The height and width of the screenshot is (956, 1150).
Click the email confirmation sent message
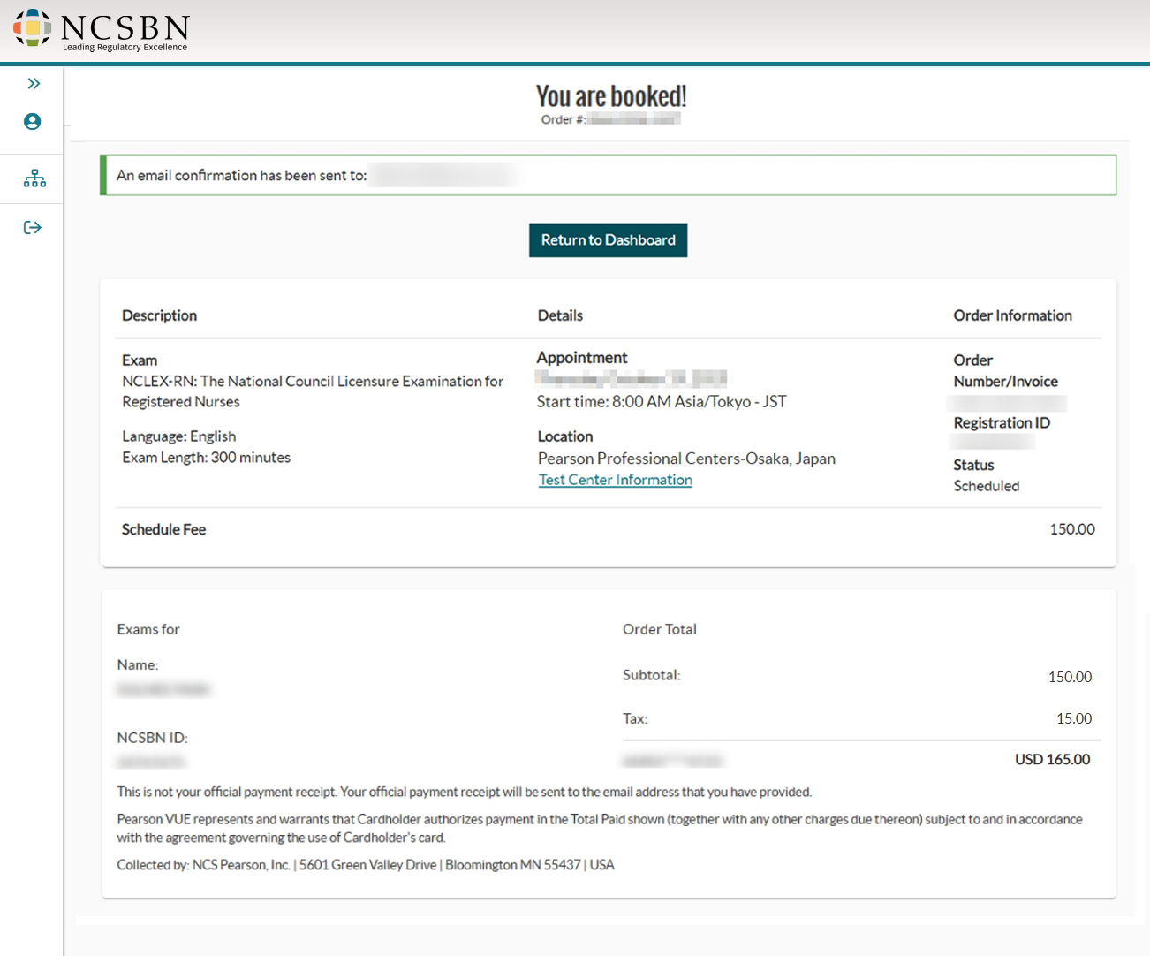tap(609, 175)
